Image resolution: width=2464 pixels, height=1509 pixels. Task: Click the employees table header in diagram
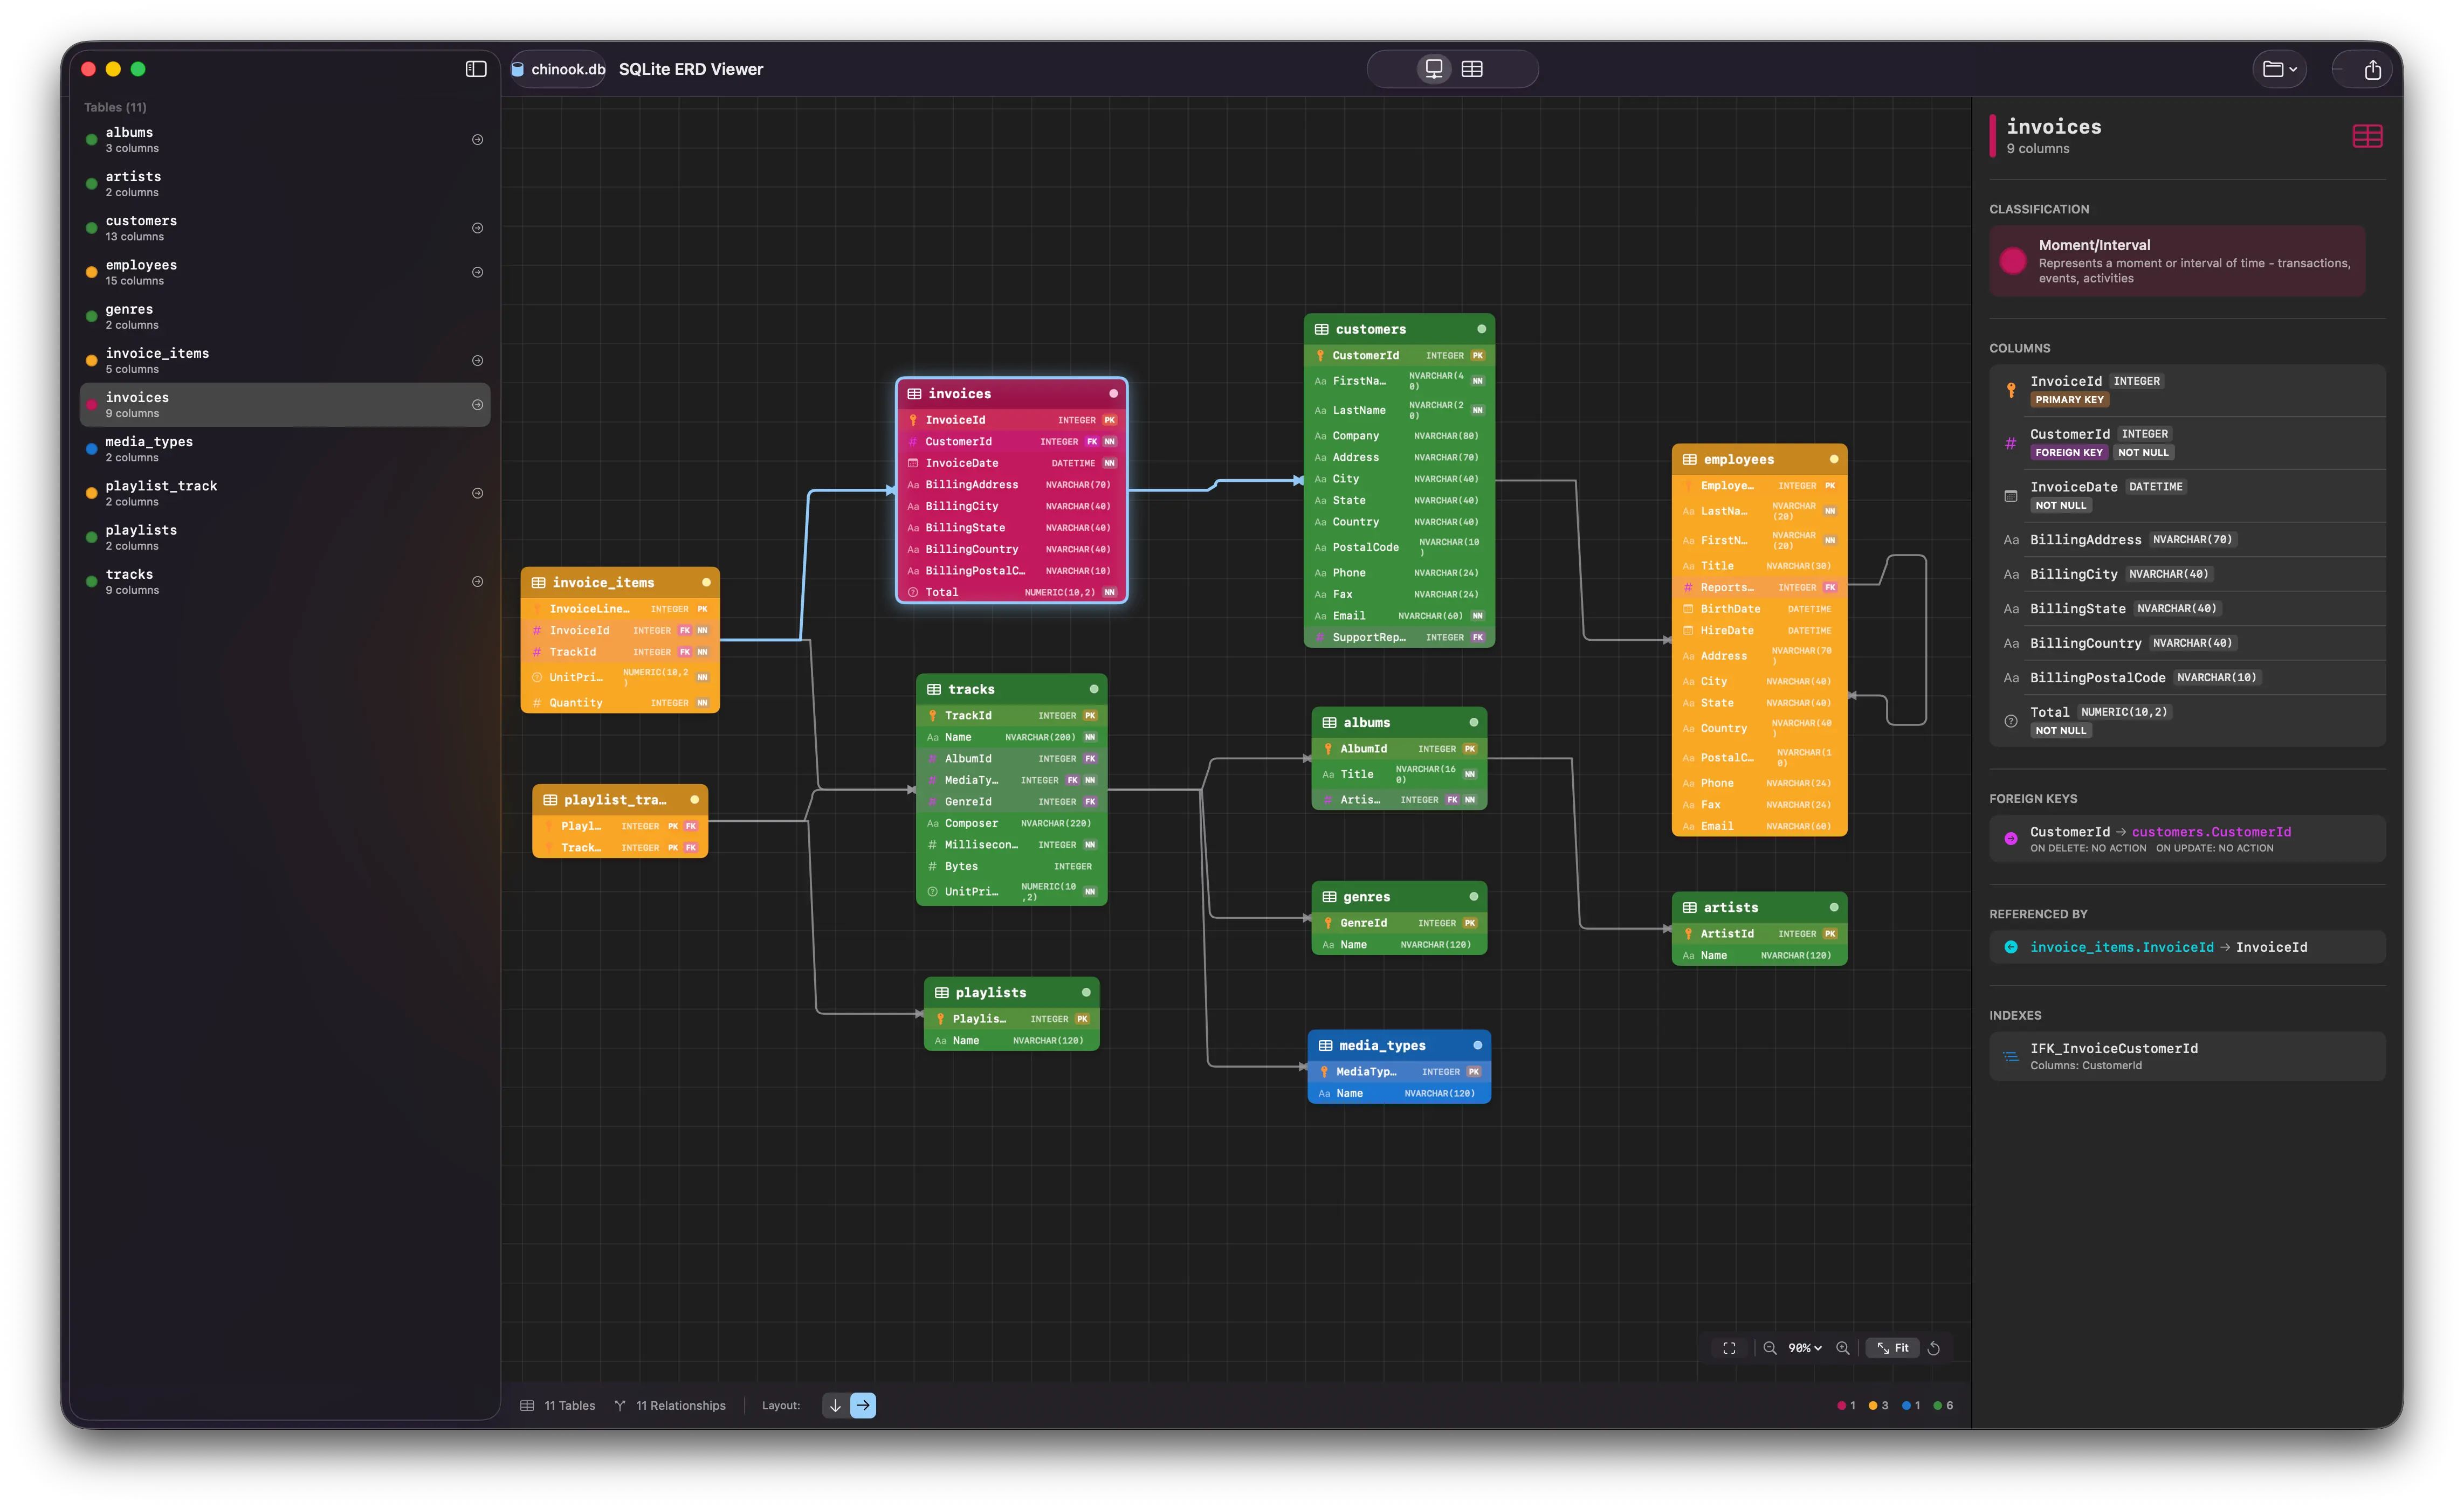point(1759,460)
